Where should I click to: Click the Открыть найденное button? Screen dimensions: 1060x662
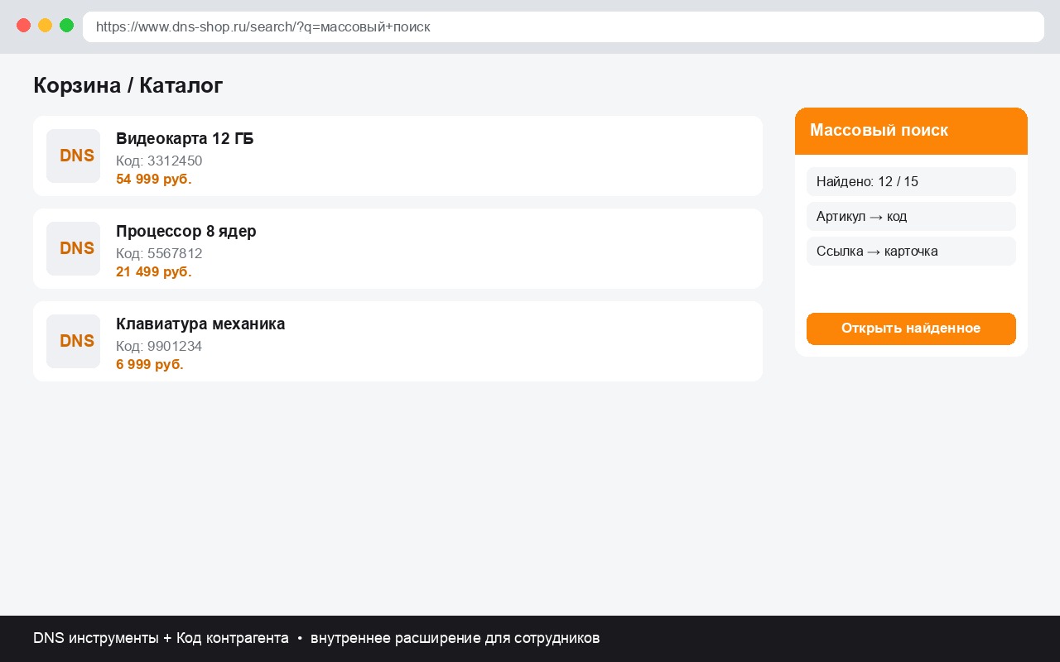[911, 329]
